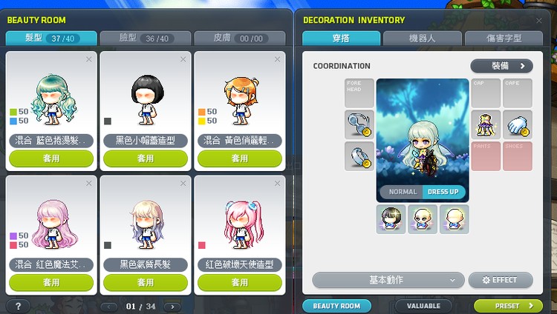Select the ring accessory equipment slot
The width and height of the screenshot is (557, 314).
(359, 156)
